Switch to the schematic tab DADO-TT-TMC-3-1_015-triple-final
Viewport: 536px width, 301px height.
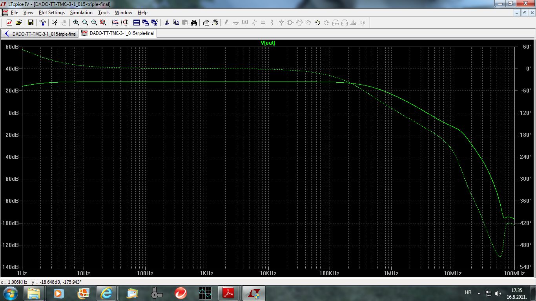40,34
